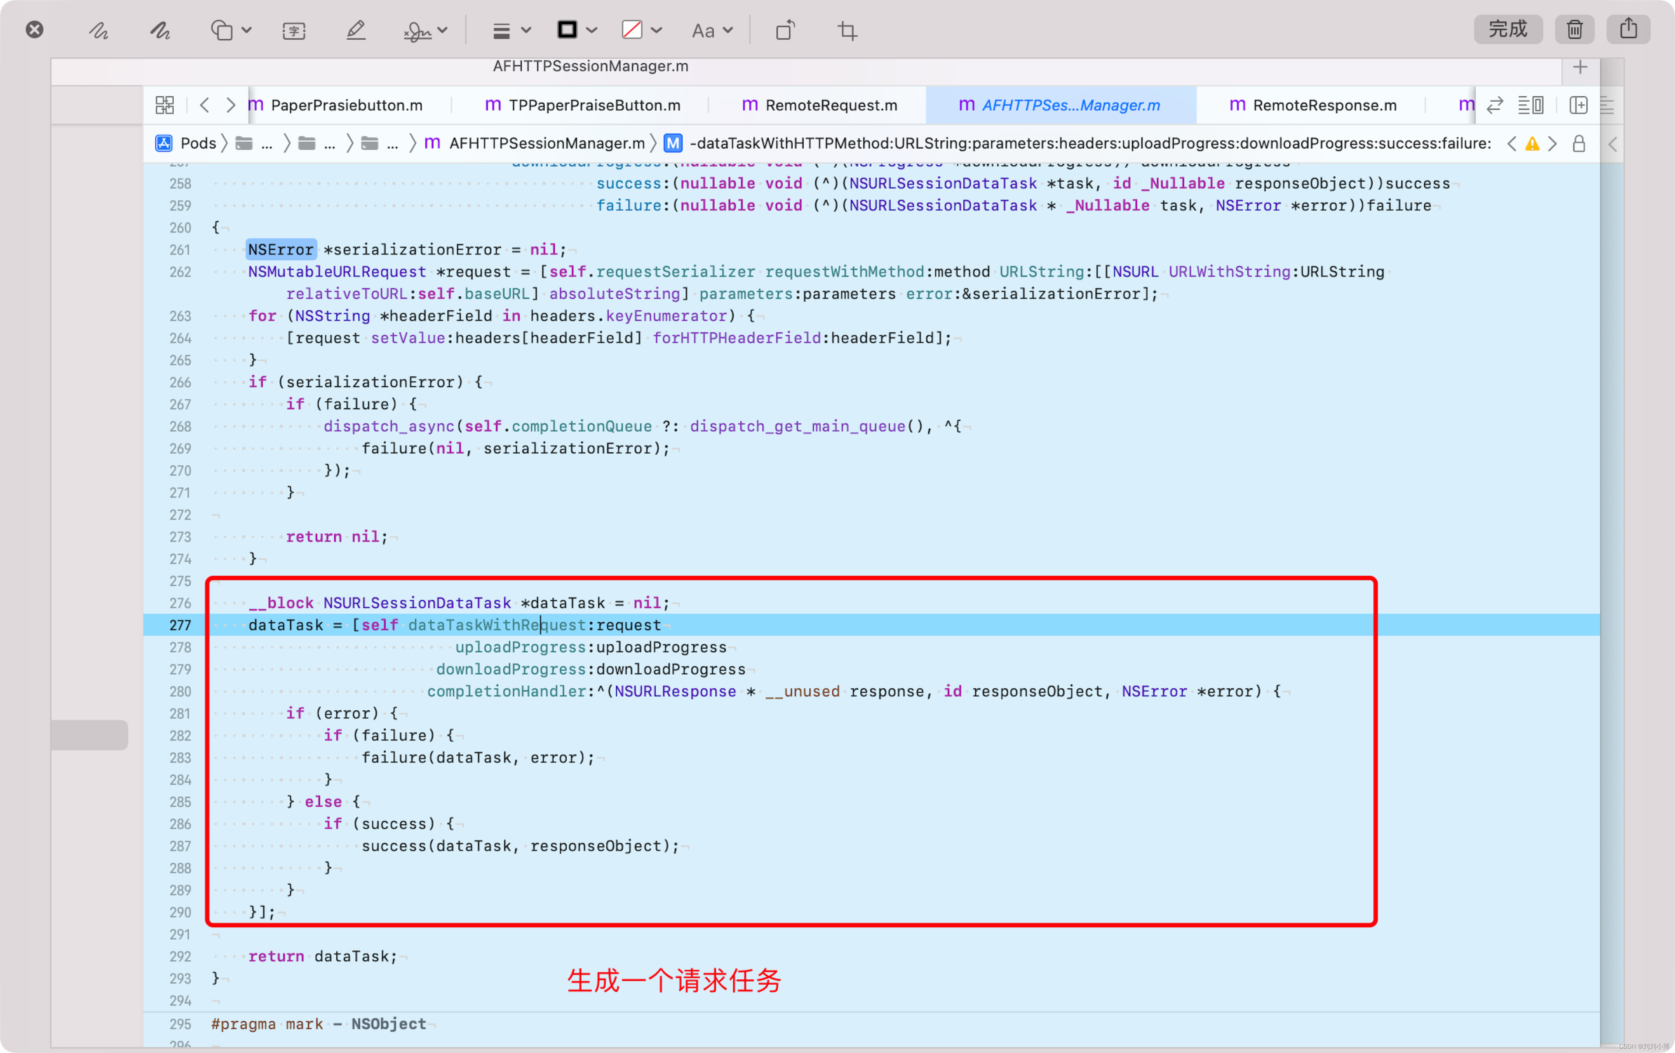The height and width of the screenshot is (1053, 1675).
Task: Click the dispatch_async call text
Action: coord(389,426)
